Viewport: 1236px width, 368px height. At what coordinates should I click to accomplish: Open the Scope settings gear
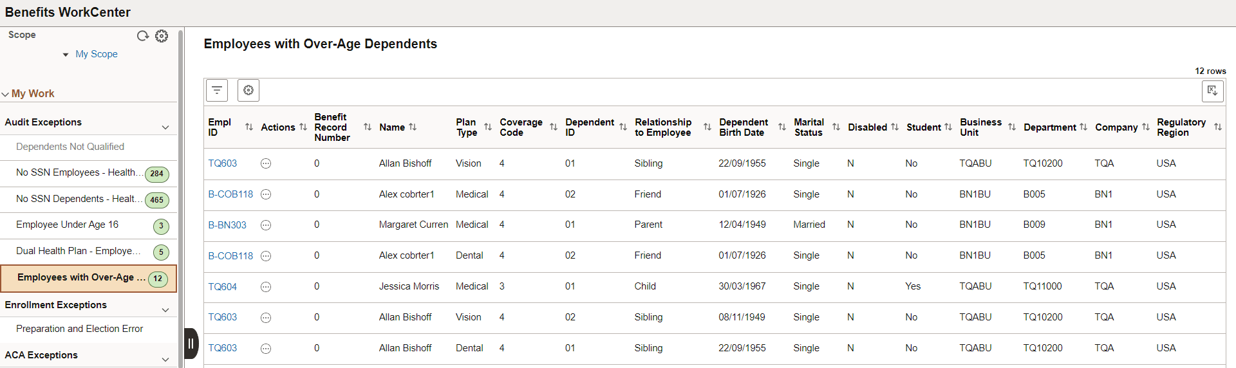coord(162,36)
